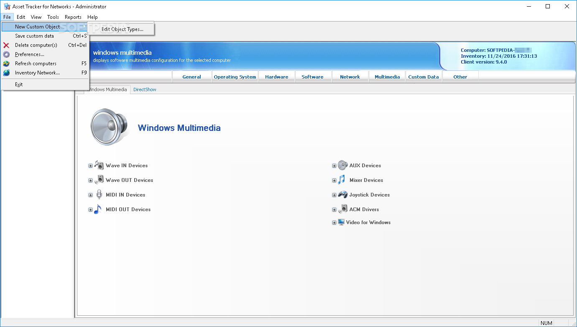Open the File menu
The height and width of the screenshot is (327, 577).
[7, 17]
